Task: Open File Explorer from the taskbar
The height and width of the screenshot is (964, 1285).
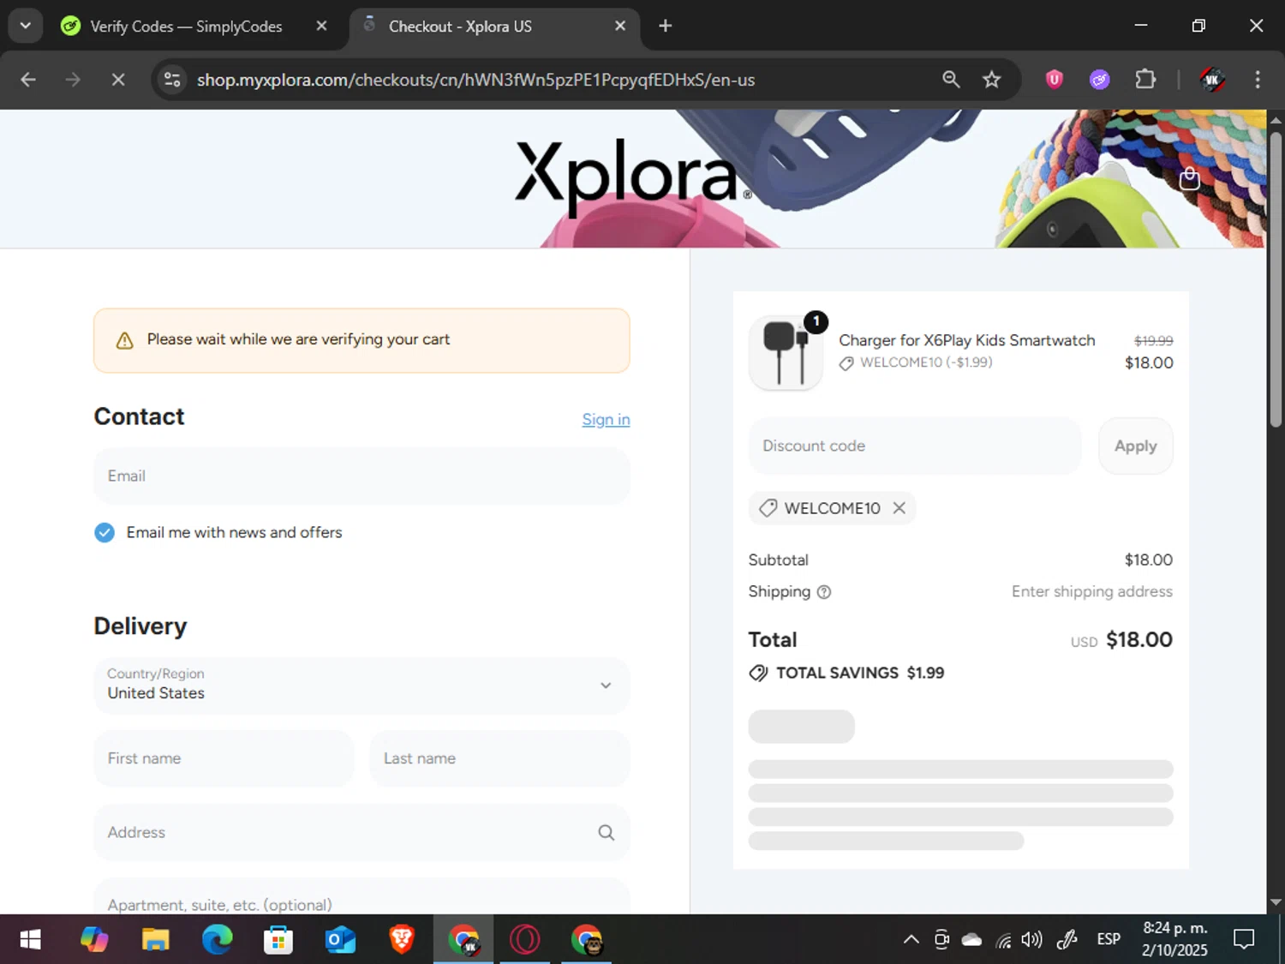Action: point(156,940)
